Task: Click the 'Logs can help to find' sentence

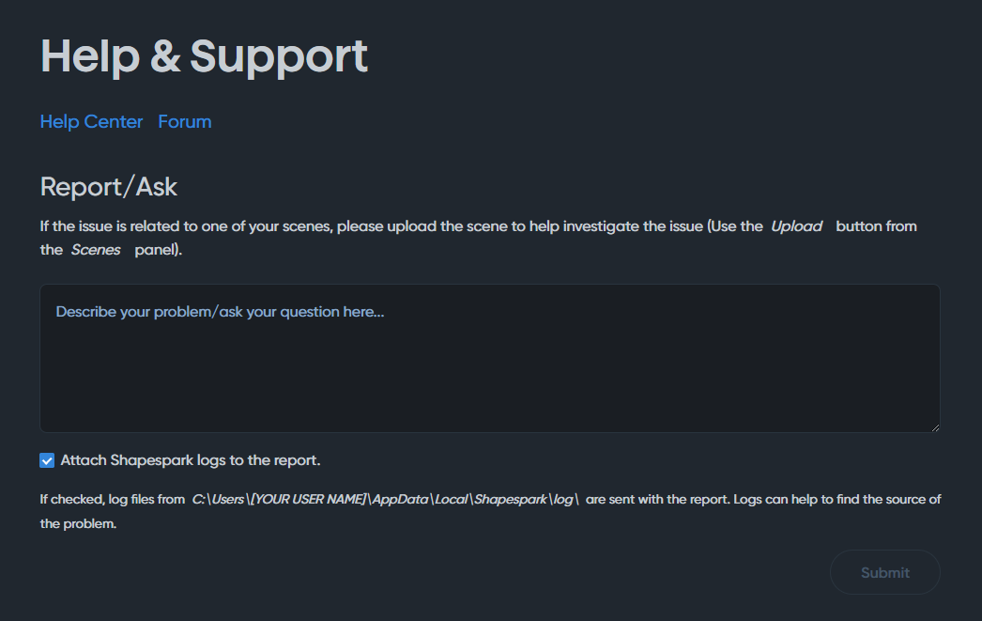Action: coord(826,500)
